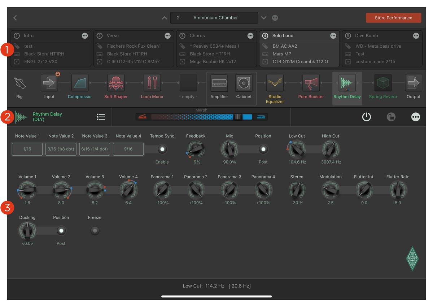
Task: Select the Pure Booster megaphone icon
Action: click(x=311, y=83)
